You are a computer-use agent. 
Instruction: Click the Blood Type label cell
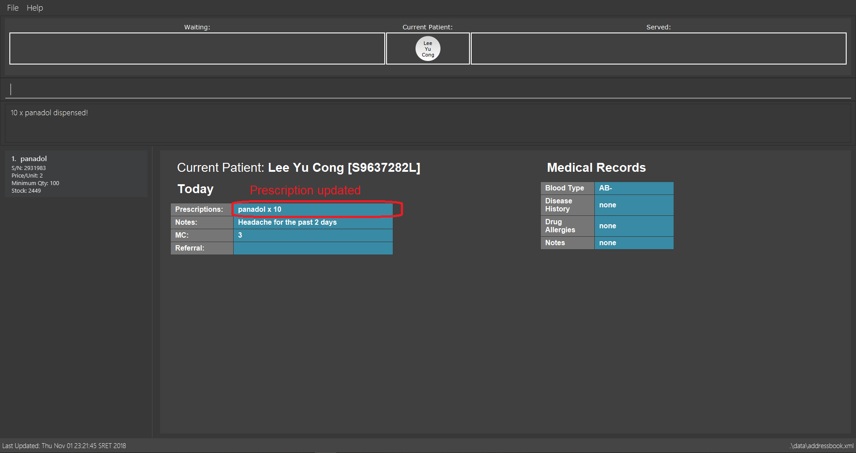(568, 188)
